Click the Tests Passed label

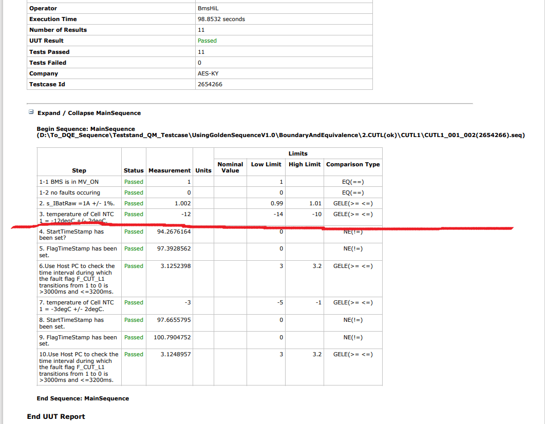(x=49, y=52)
